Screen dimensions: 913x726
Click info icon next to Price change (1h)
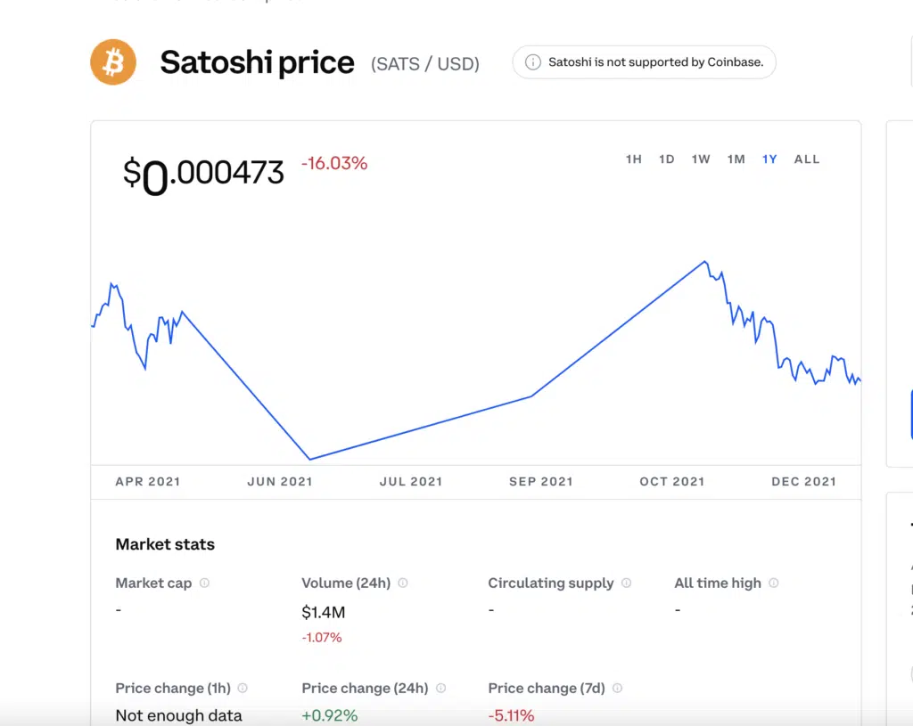243,689
